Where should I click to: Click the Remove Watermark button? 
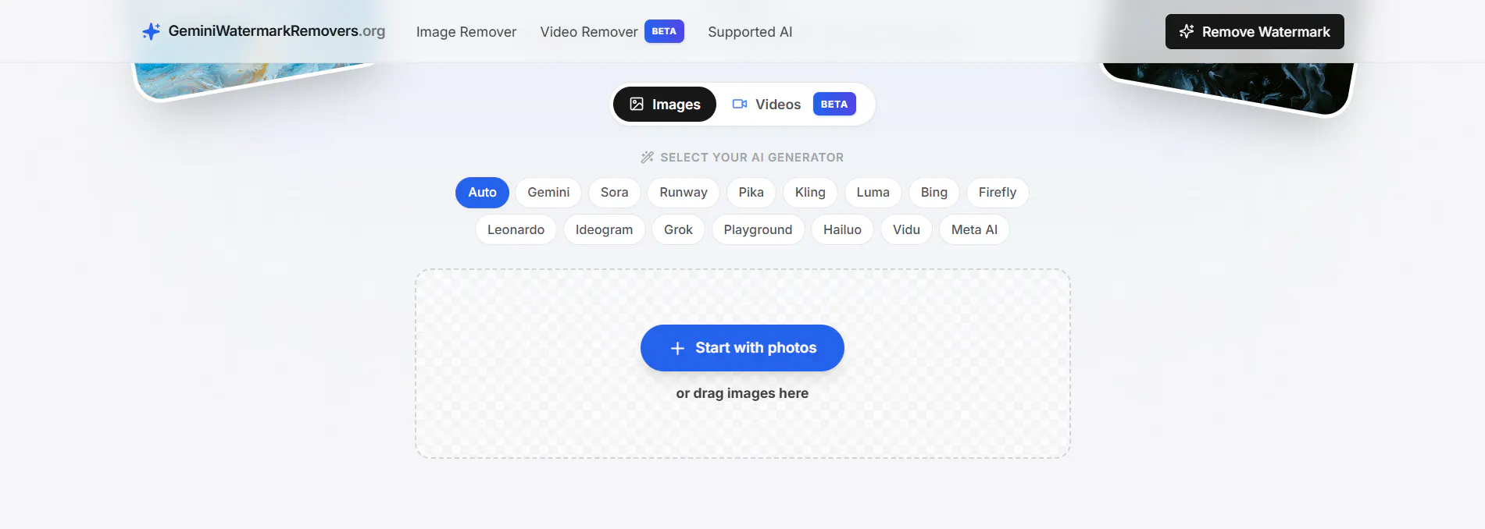click(x=1255, y=32)
